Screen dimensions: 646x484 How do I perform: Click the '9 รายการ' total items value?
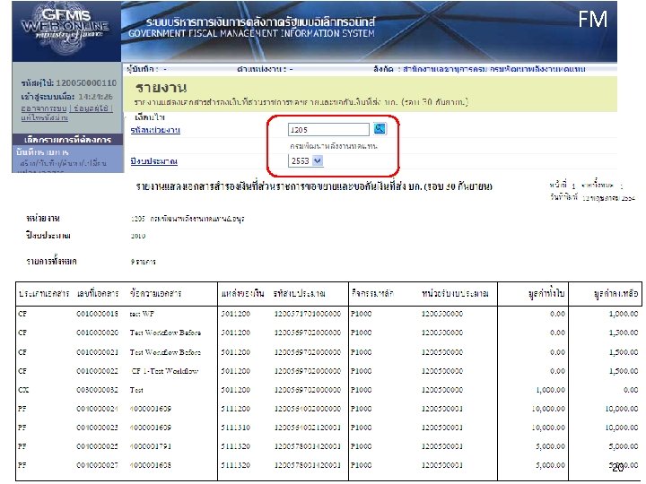click(x=143, y=262)
